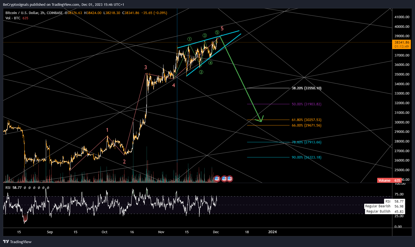Select the red wave label 3
415x247 pixels.
click(146, 67)
